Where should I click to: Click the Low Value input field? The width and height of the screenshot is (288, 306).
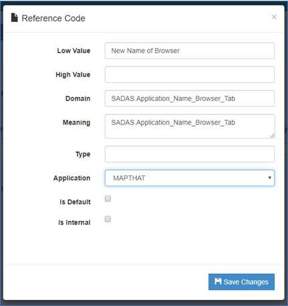point(190,51)
